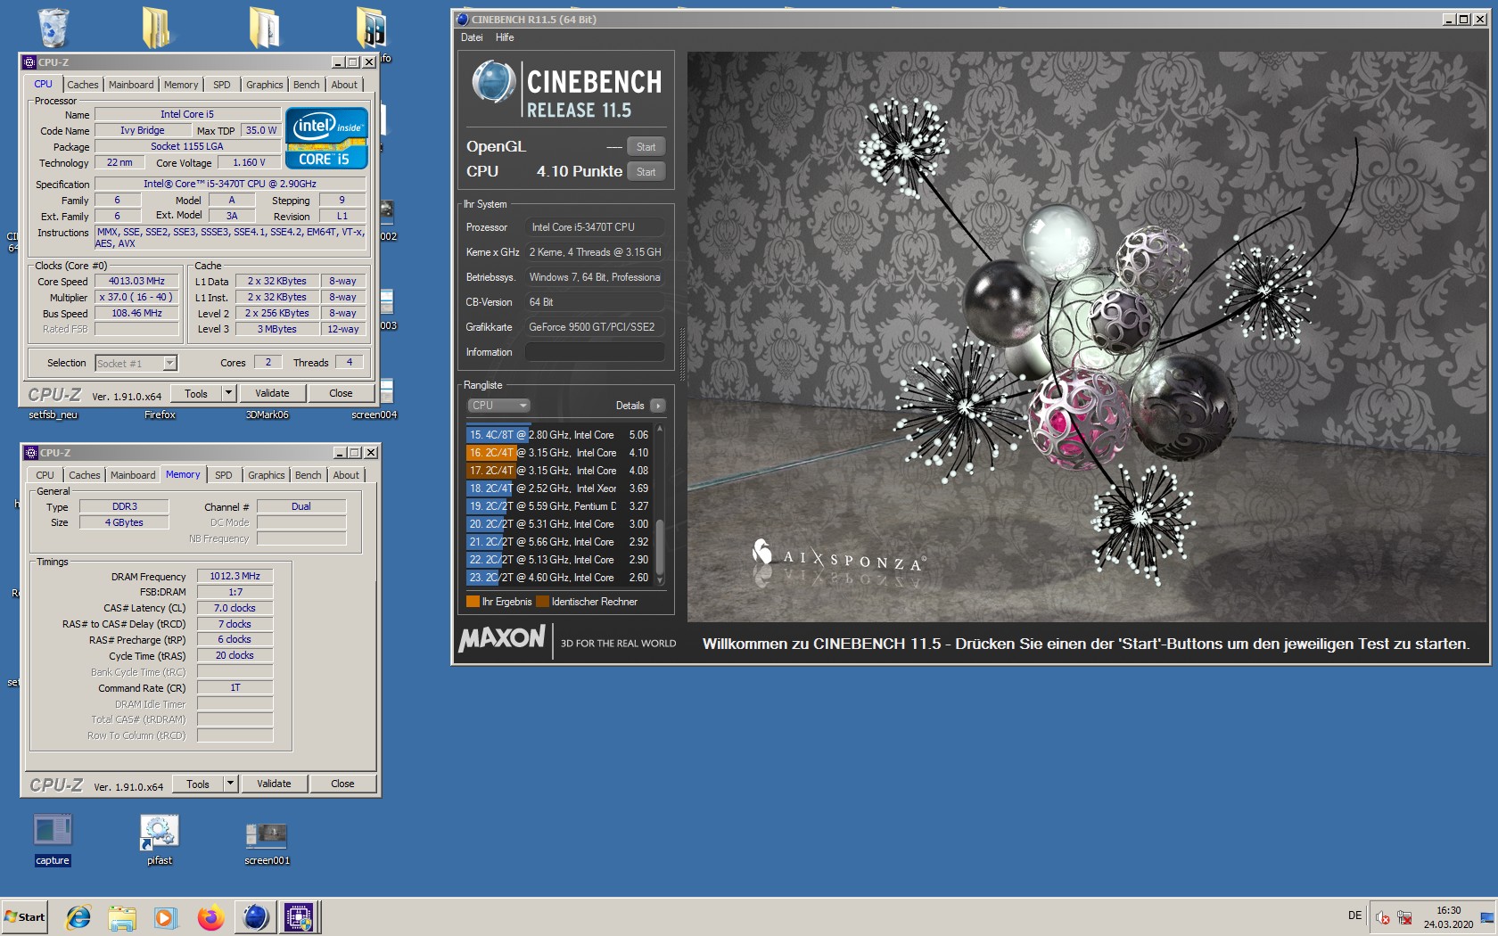Screen dimensions: 1498x936
Task: Select ranking row 15 scoring 5.06
Action: coord(558,435)
